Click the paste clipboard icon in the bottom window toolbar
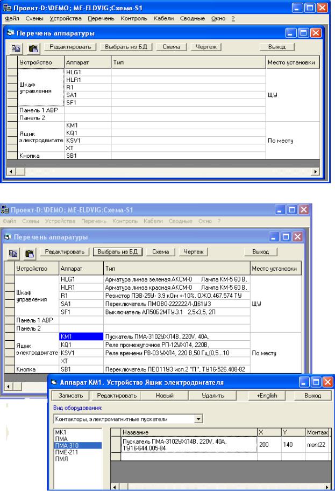Viewport: 335px width, 491px height. click(x=30, y=254)
